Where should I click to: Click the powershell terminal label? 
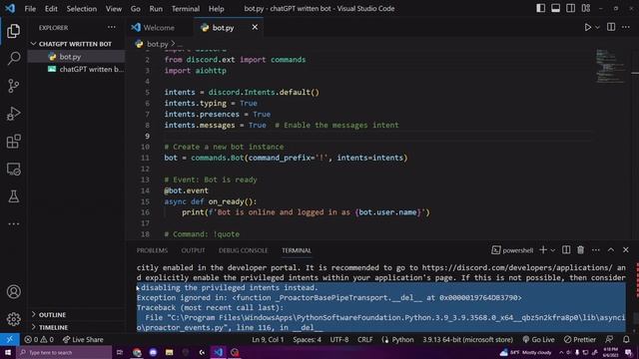pos(512,250)
